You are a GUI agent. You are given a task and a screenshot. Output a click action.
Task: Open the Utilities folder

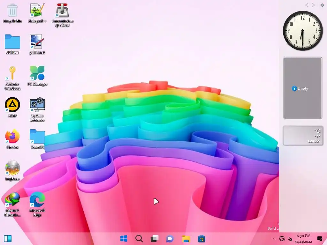pyautogui.click(x=12, y=44)
